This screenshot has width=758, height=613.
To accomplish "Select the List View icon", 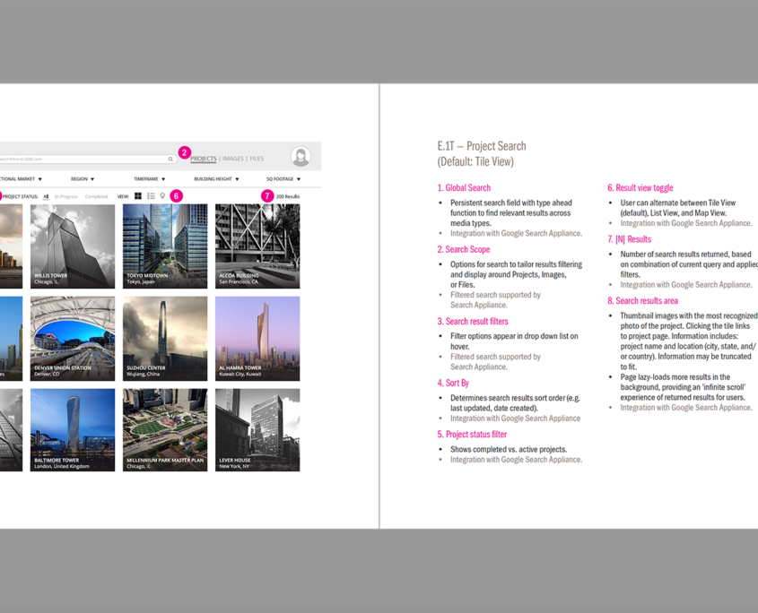I will (150, 195).
